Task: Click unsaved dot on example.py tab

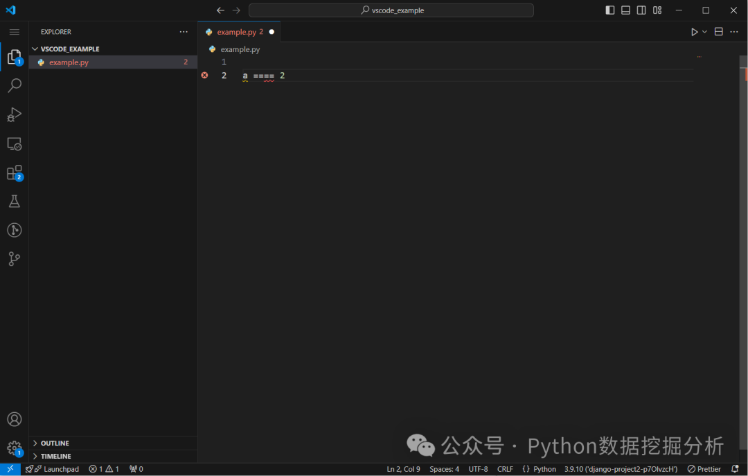Action: tap(271, 32)
